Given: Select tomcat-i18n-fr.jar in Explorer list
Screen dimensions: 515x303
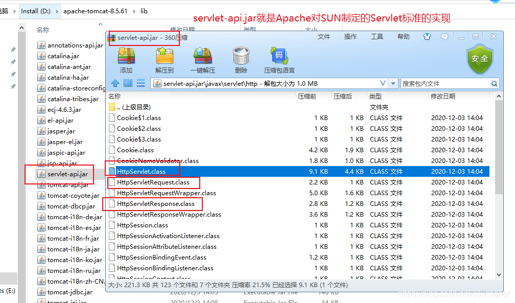Looking at the screenshot, I should 68,238.
